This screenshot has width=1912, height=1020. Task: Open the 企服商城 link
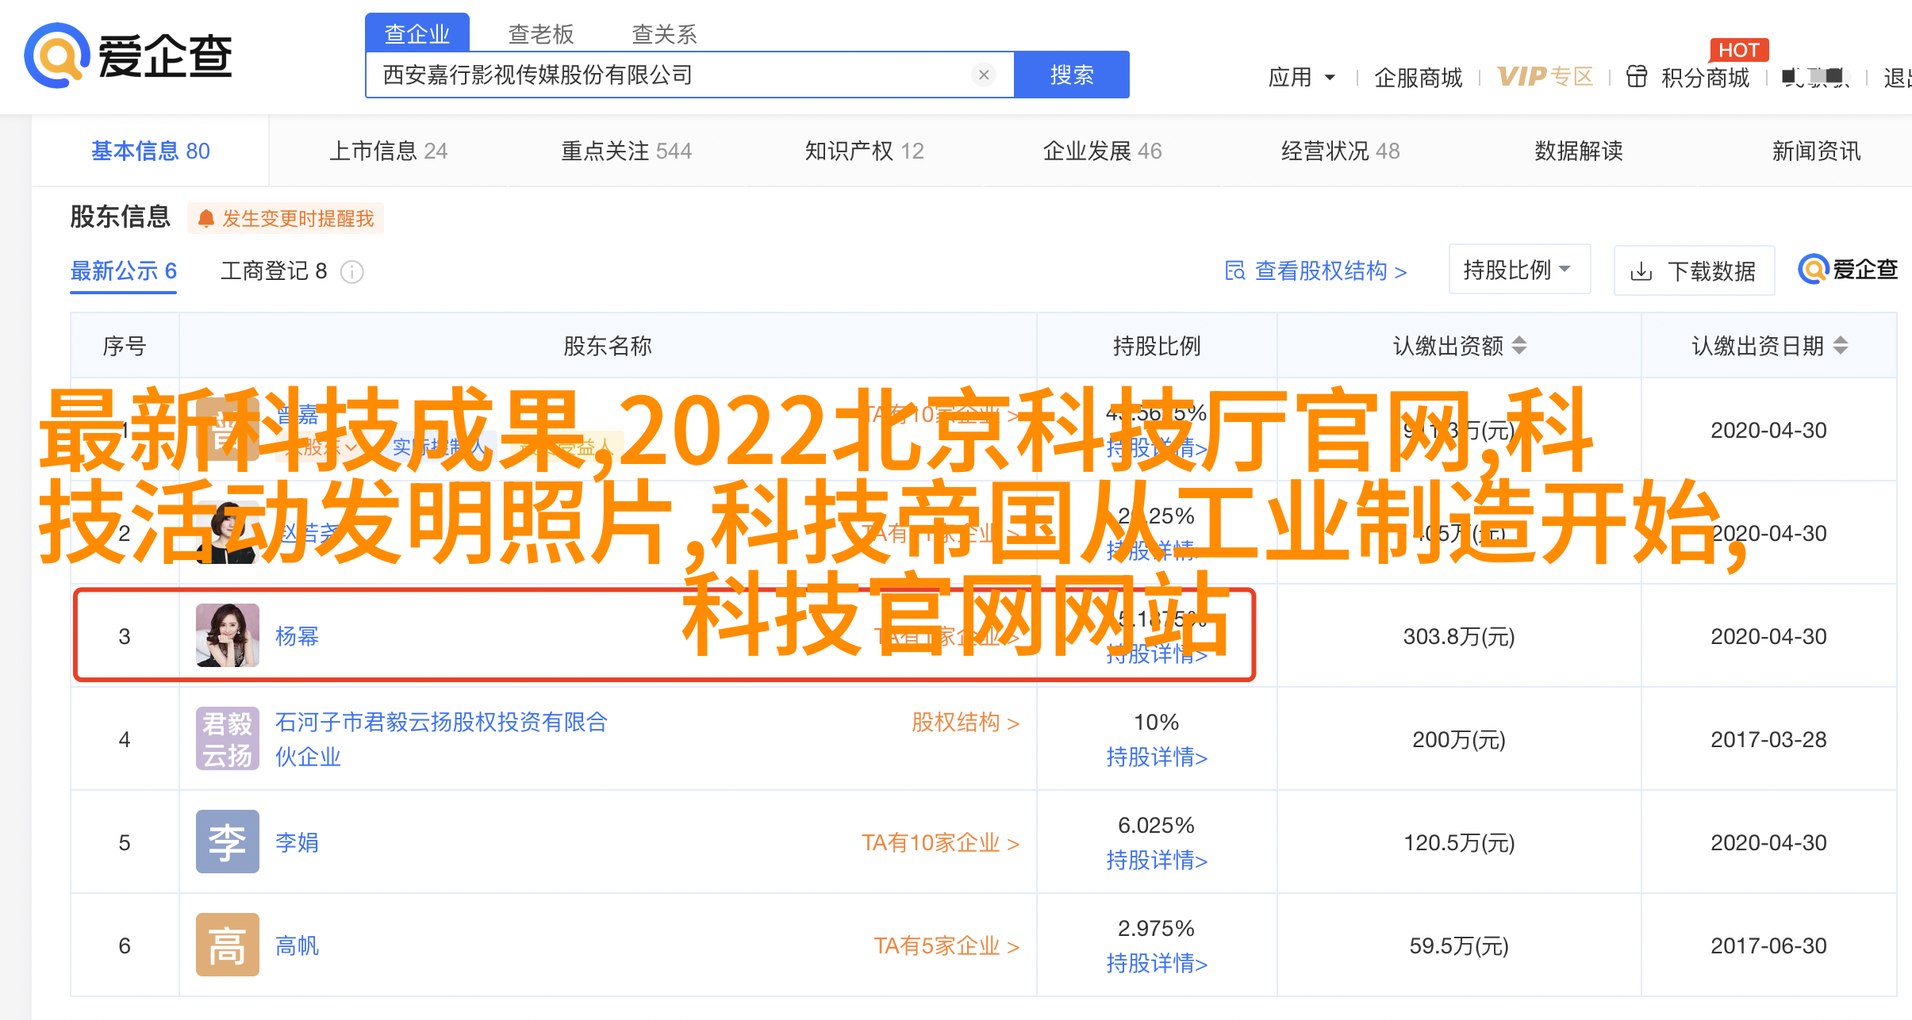1419,77
